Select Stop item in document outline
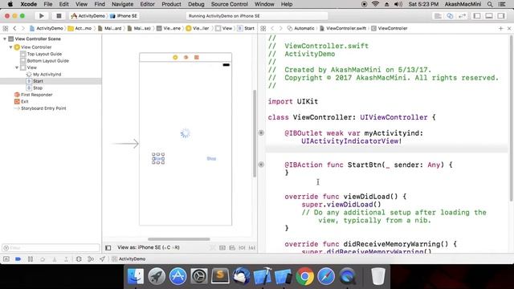Image resolution: width=514 pixels, height=289 pixels. [38, 88]
